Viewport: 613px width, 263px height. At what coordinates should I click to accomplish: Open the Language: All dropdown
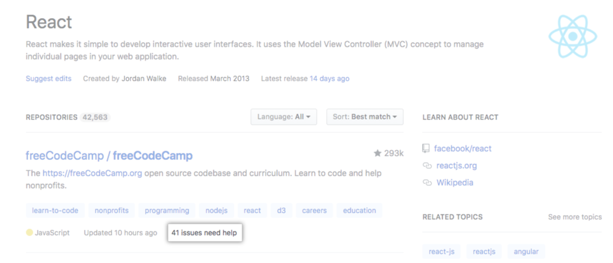tap(284, 117)
